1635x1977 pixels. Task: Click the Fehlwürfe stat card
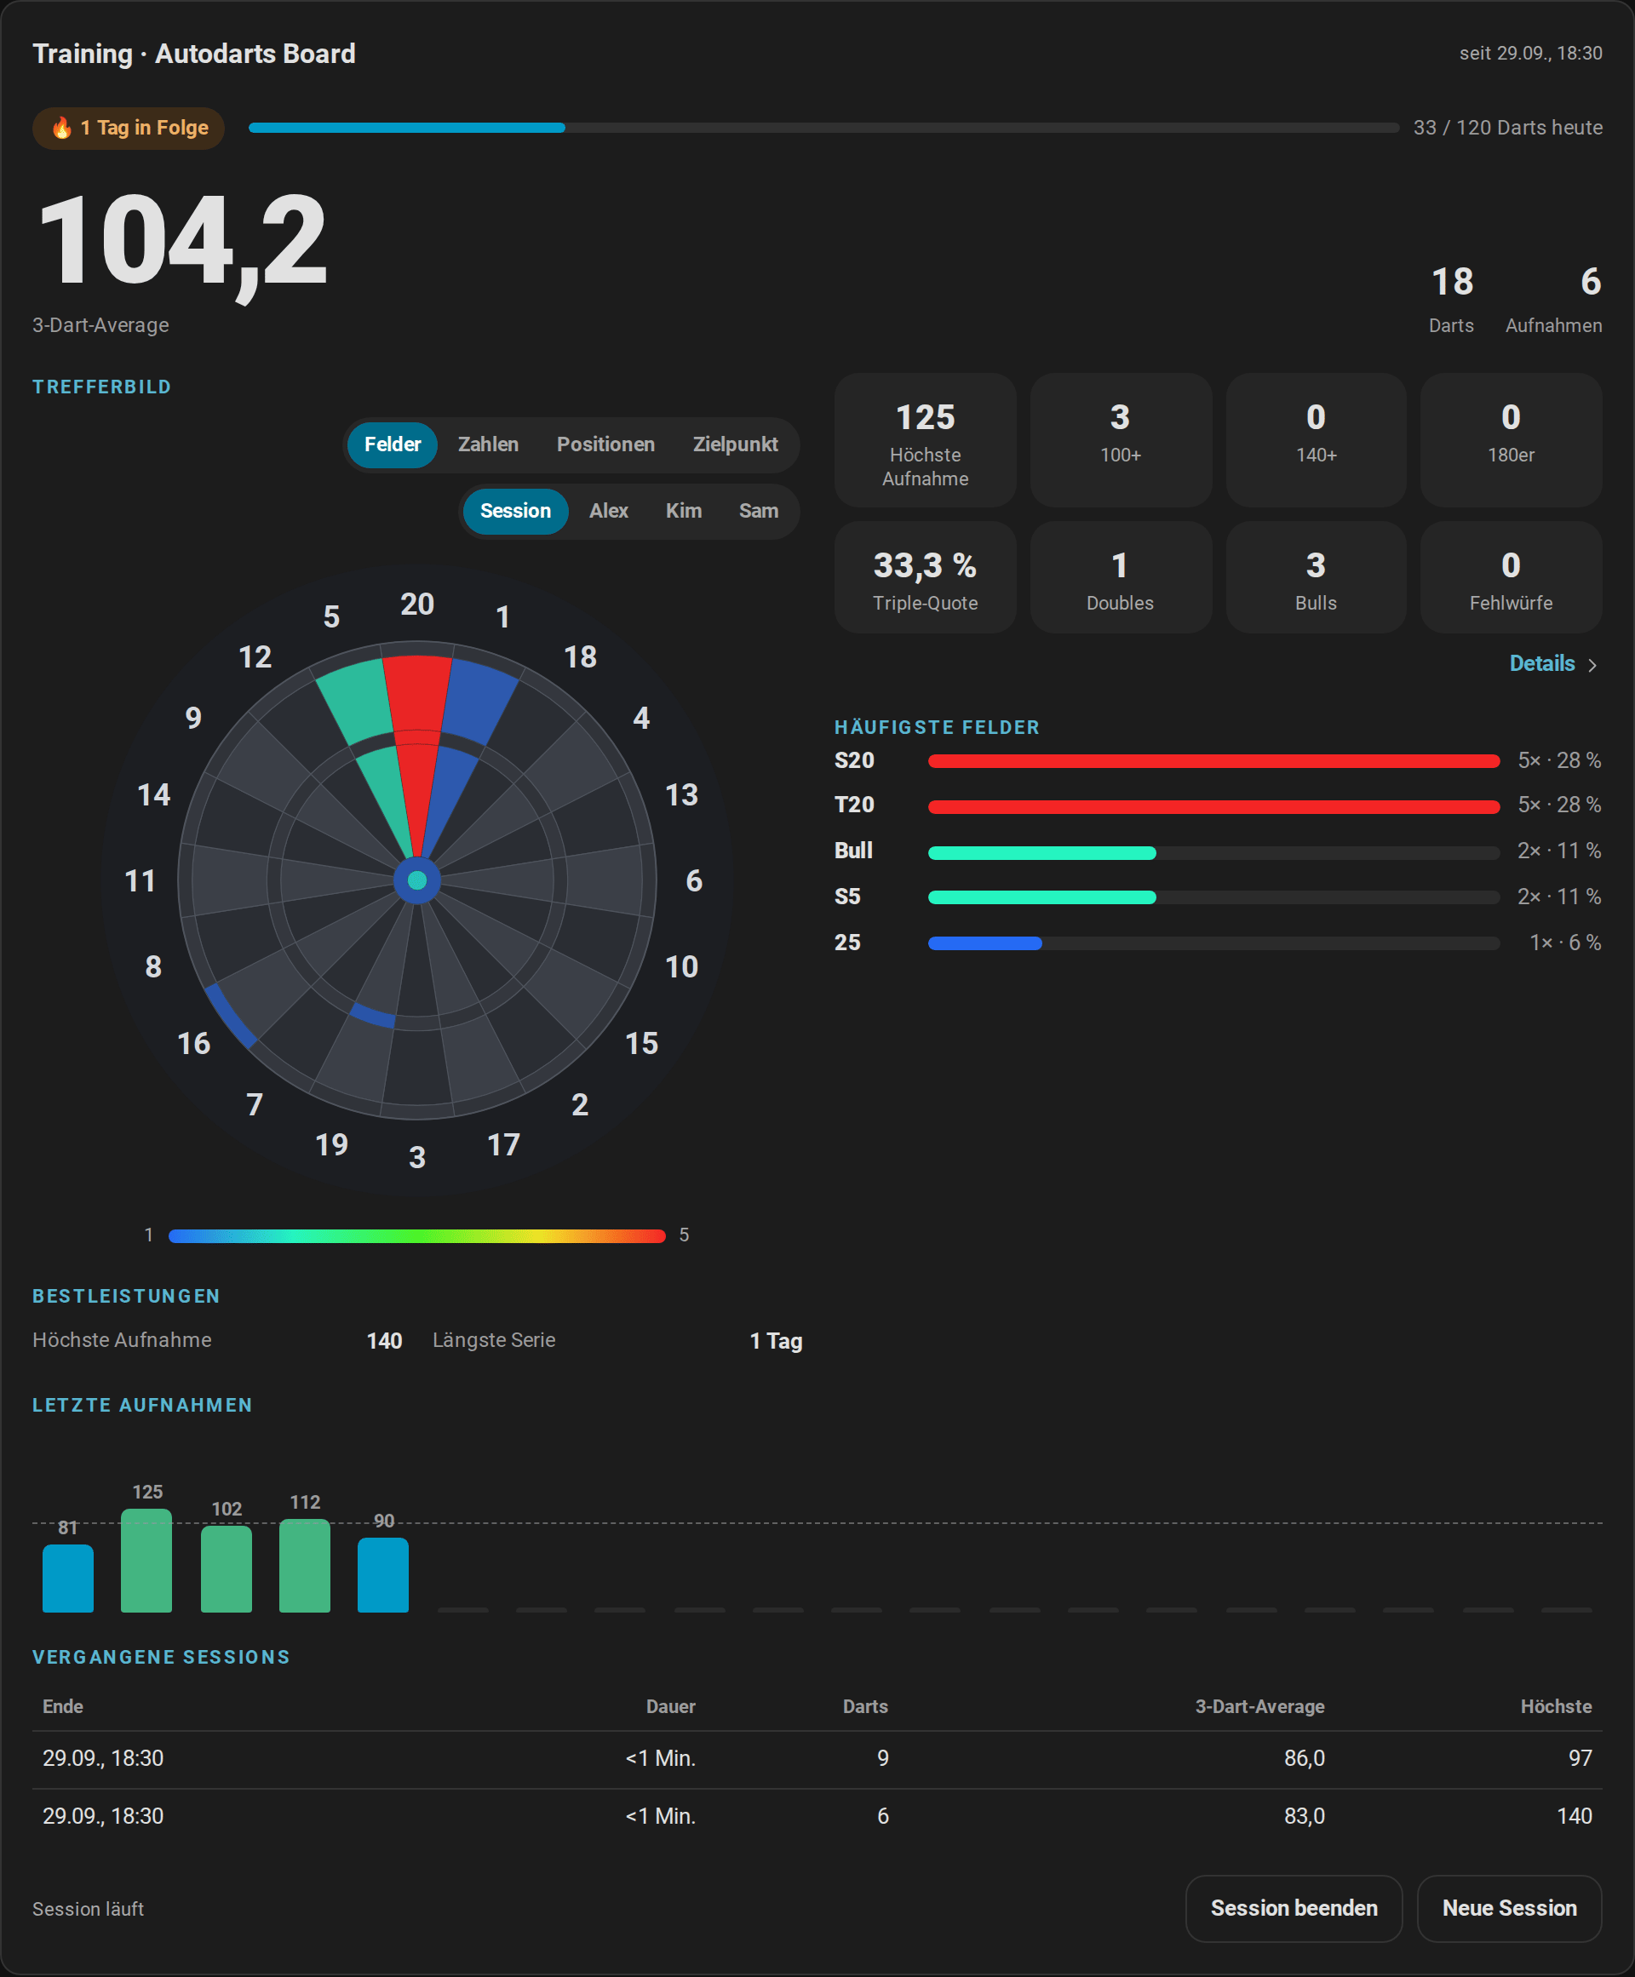[x=1511, y=578]
